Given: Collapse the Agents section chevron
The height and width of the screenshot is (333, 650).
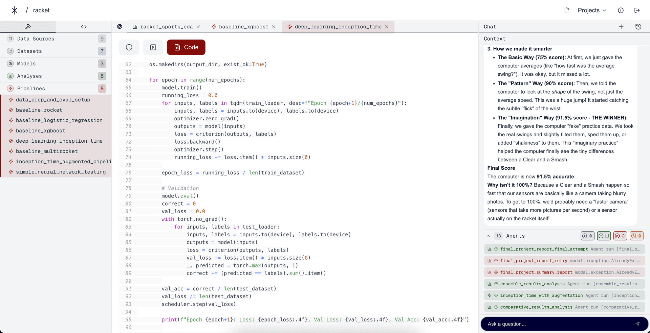Looking at the screenshot, I should tap(488, 236).
